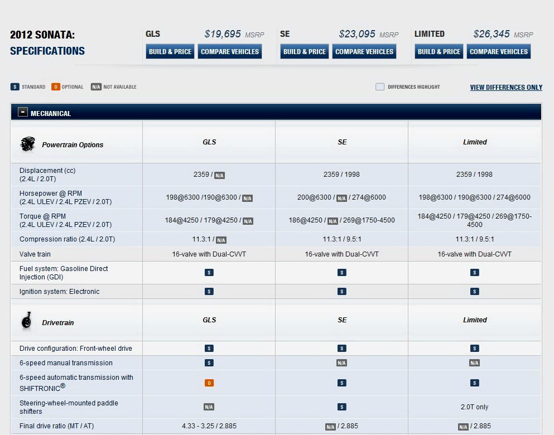Click GLS Valve train 16-valve value
This screenshot has width=554, height=435.
(209, 254)
